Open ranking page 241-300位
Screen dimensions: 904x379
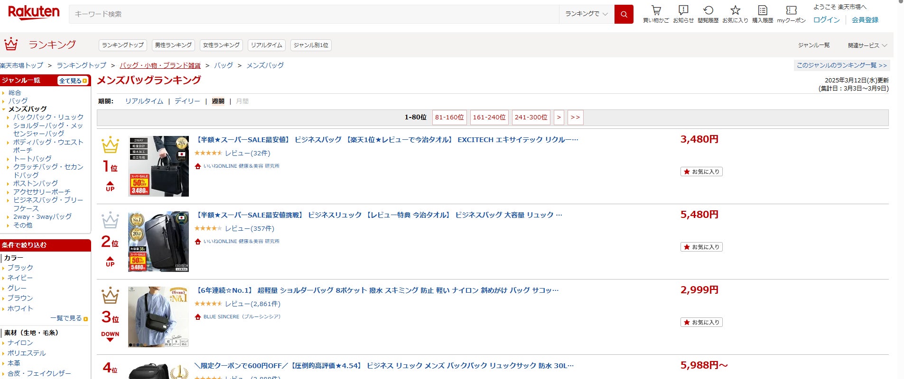tap(531, 117)
